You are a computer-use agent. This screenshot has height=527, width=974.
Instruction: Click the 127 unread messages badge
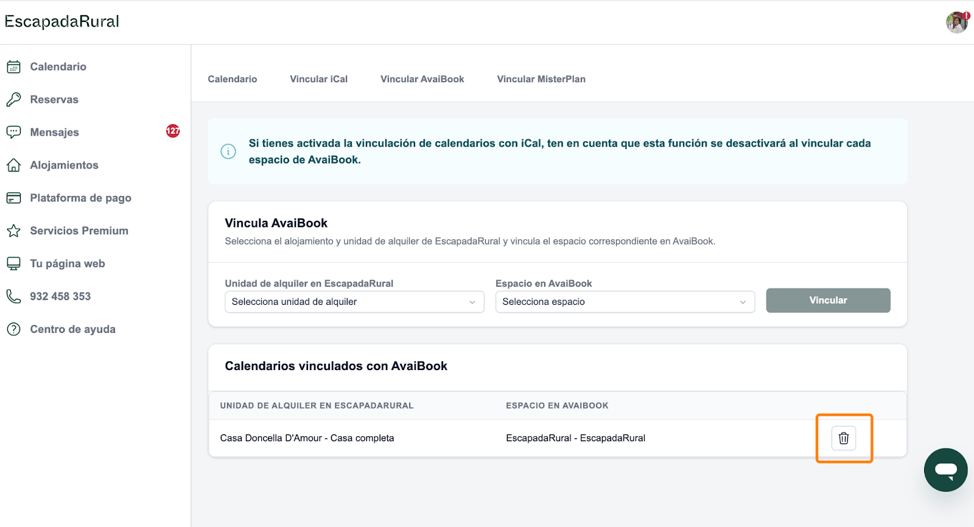point(173,131)
